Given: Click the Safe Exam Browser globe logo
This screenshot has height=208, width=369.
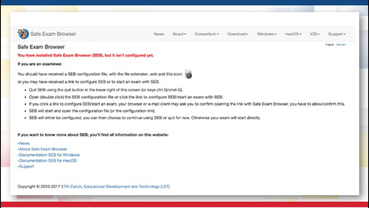Looking at the screenshot, I should tap(23, 34).
